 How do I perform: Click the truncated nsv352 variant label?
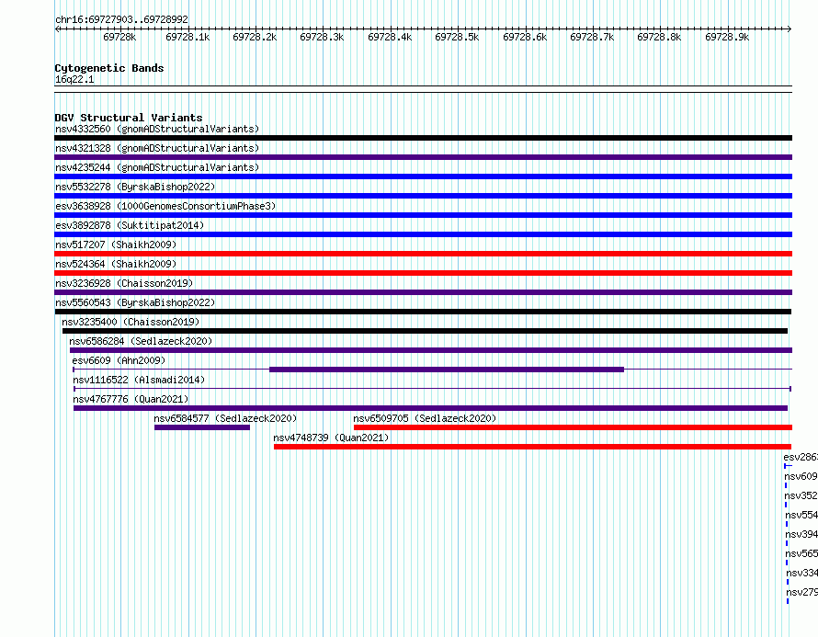point(801,495)
